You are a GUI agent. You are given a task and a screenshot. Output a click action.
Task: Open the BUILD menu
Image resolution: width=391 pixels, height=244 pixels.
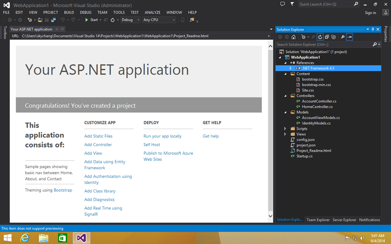tap(69, 13)
